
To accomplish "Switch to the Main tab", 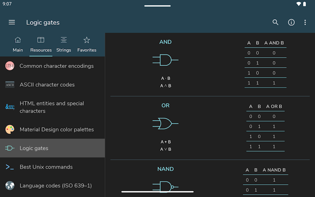I will [x=18, y=45].
